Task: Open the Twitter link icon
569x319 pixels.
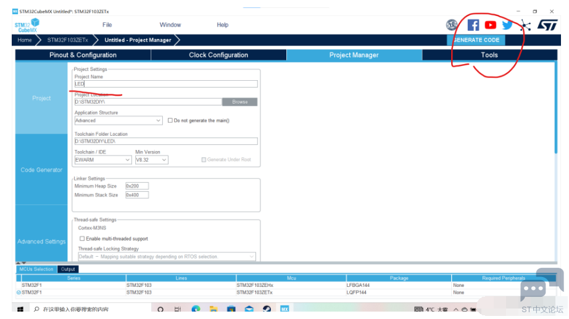Action: point(507,25)
